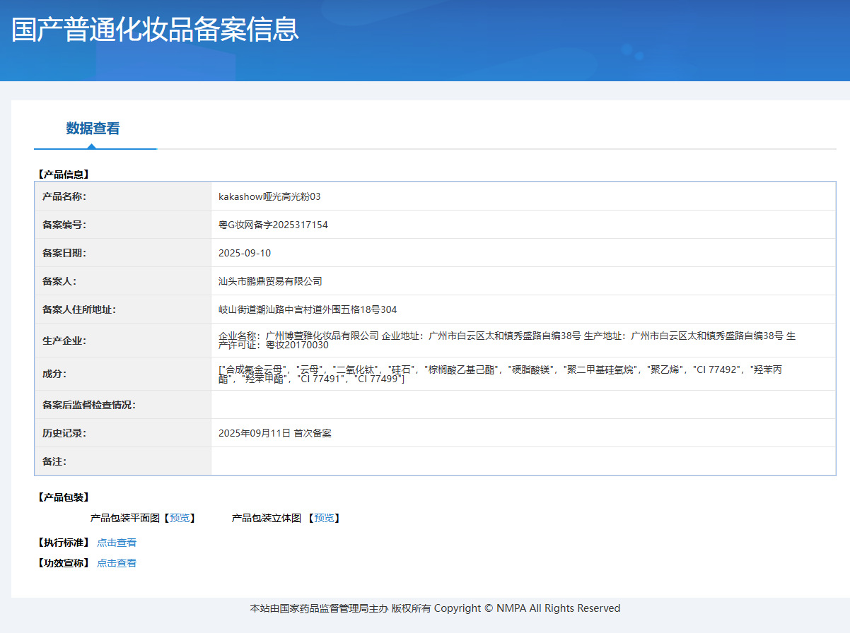850x633 pixels.
Task: Select product name kakashow哑光高光粉03
Action: [269, 196]
